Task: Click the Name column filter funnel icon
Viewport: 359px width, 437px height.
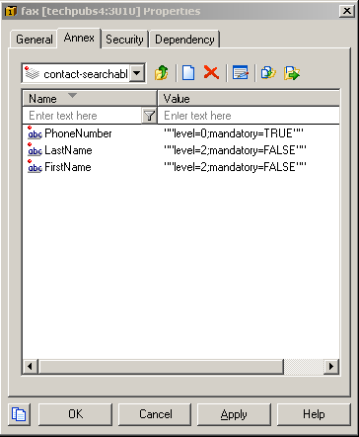Action: [149, 116]
